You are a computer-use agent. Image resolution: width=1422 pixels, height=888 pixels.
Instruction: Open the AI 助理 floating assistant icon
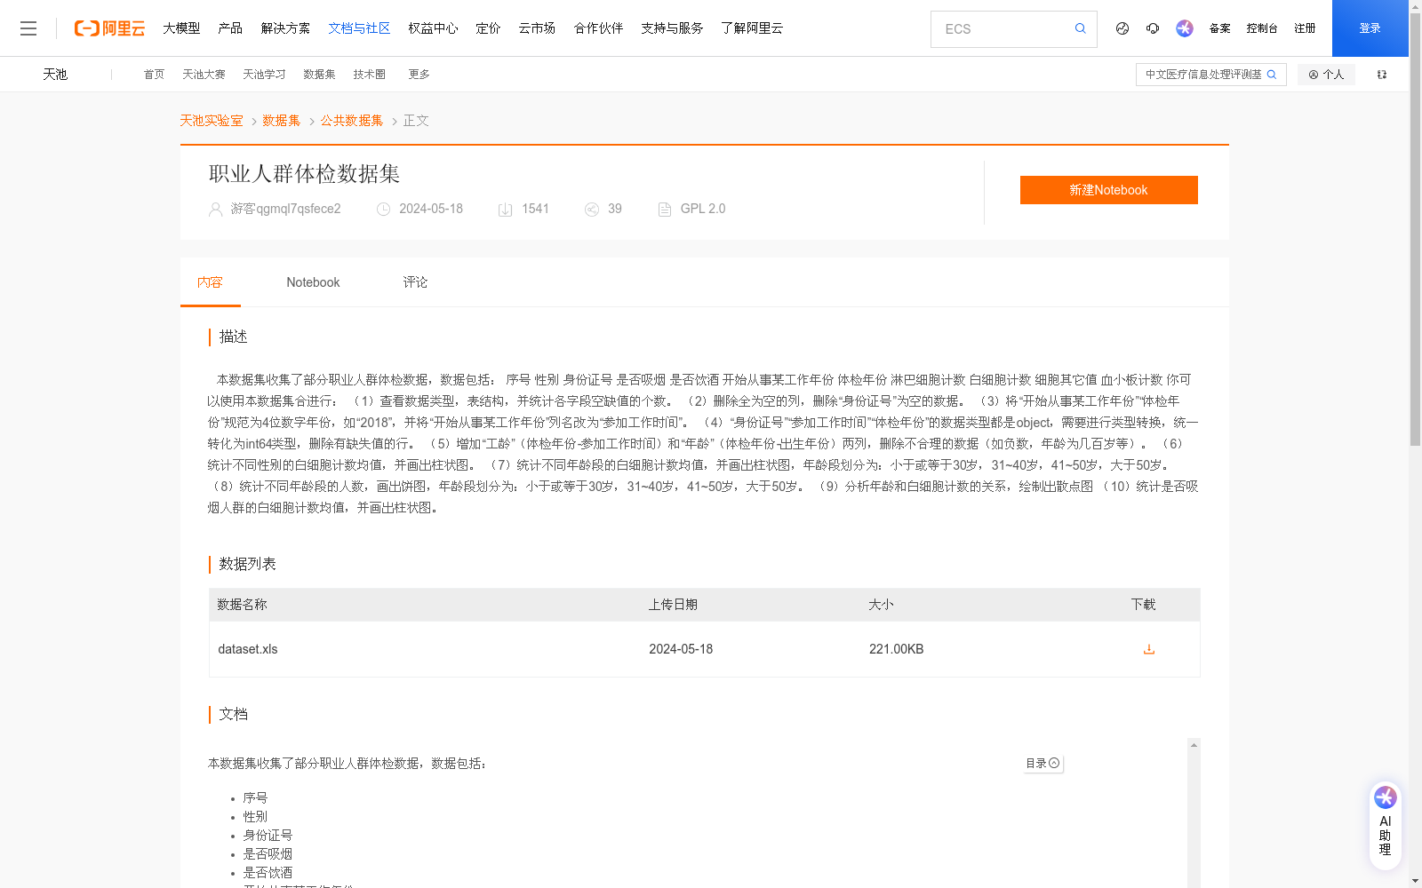coord(1384,797)
